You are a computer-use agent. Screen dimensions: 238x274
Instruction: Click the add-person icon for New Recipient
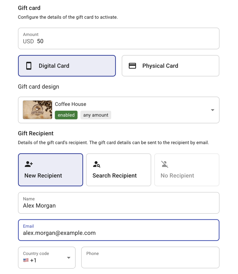click(29, 164)
